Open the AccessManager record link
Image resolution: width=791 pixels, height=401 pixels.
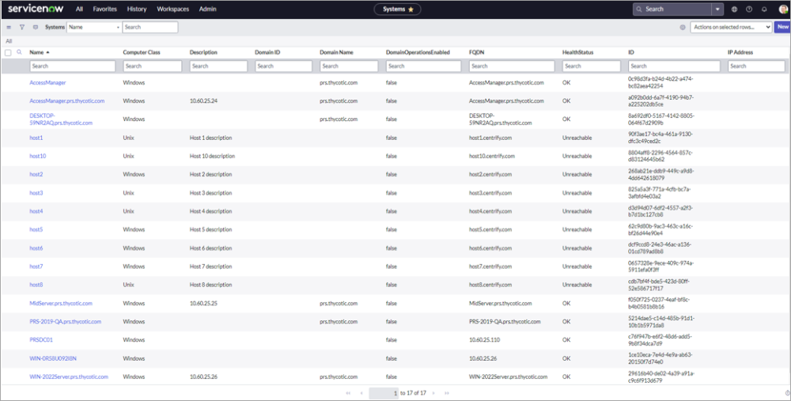point(47,82)
